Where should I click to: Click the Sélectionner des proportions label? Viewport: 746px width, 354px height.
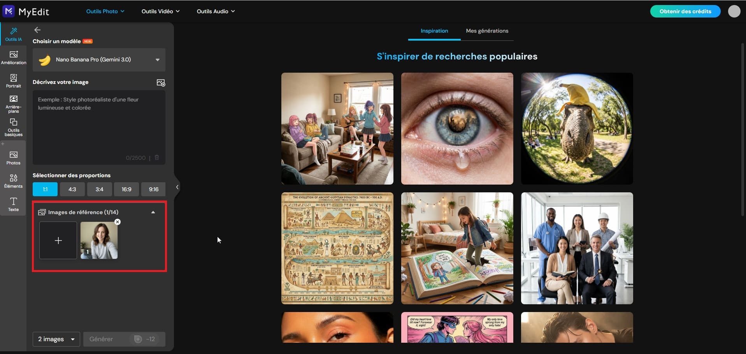72,175
